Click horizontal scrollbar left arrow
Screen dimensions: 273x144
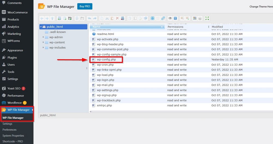click(90, 111)
